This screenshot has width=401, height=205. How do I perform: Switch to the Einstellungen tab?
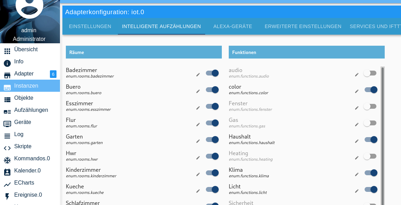click(90, 26)
